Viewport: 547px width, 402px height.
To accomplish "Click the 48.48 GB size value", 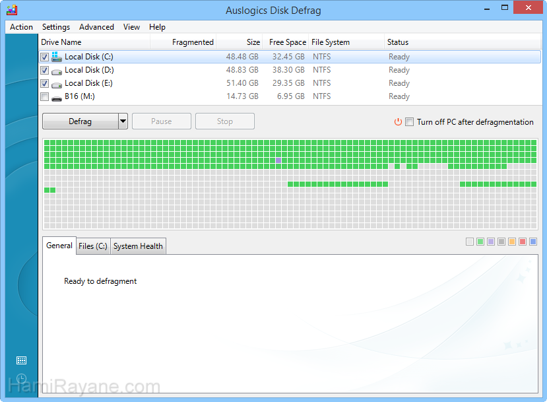I will pos(242,57).
